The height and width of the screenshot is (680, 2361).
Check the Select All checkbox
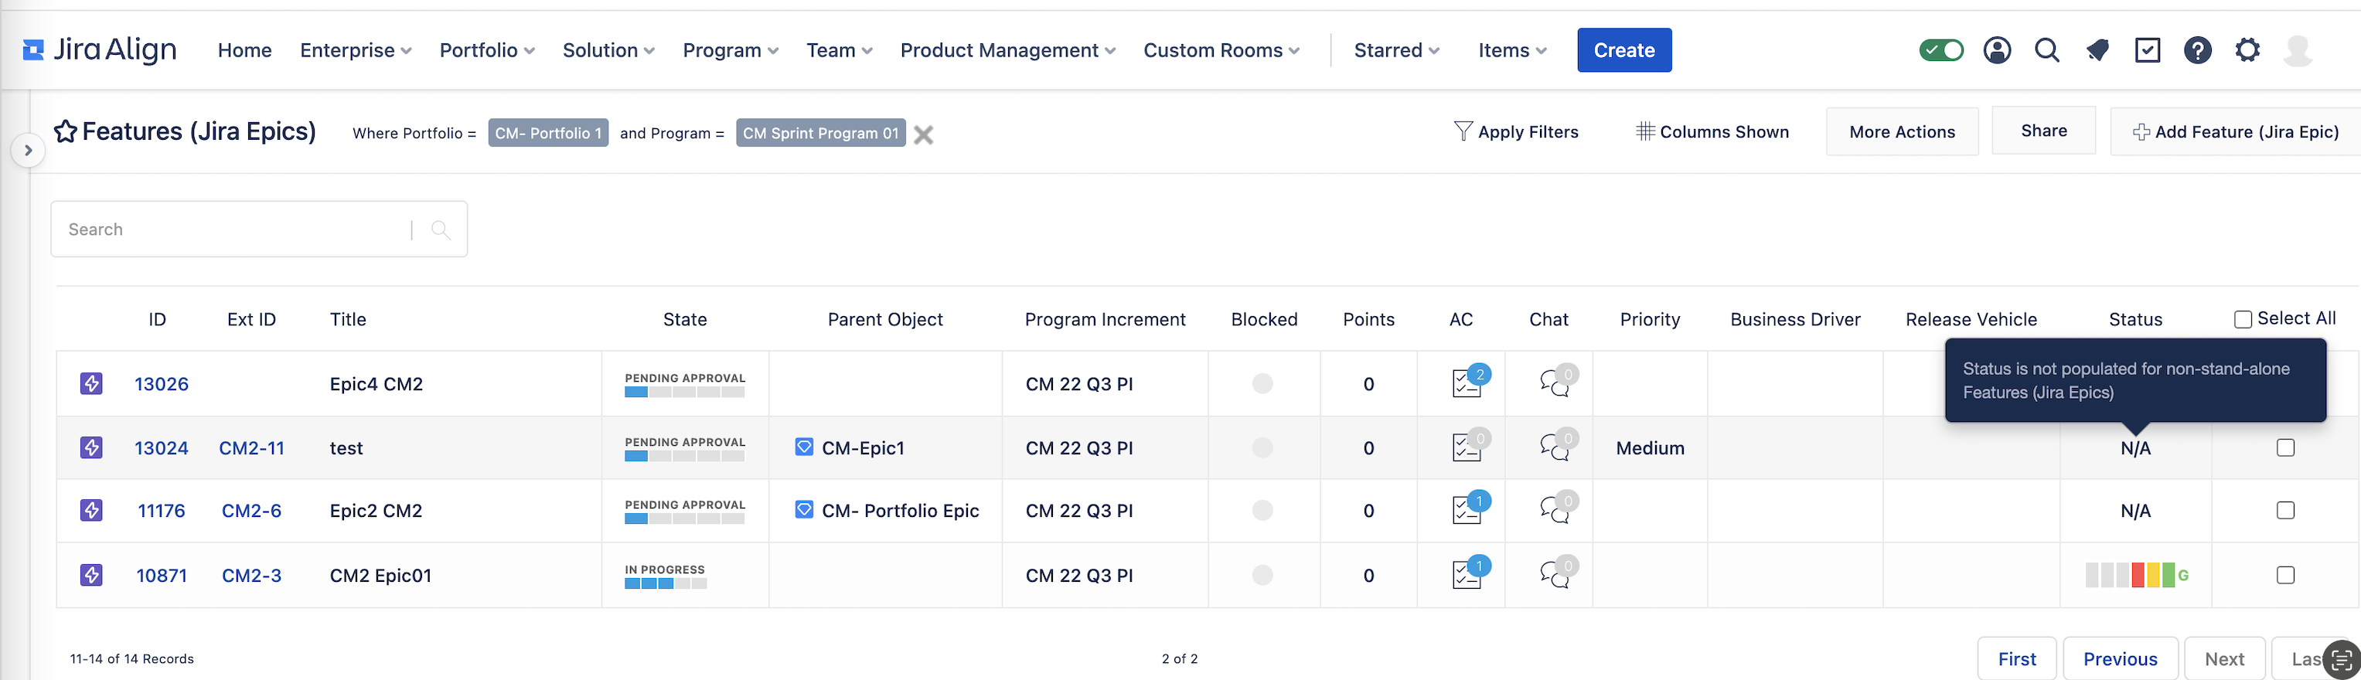2243,320
